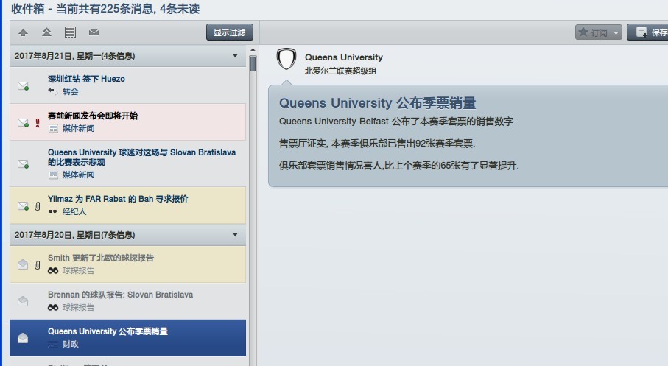The height and width of the screenshot is (366, 668).
Task: Click binoculars icon under Smith scout report
Action: 53,270
